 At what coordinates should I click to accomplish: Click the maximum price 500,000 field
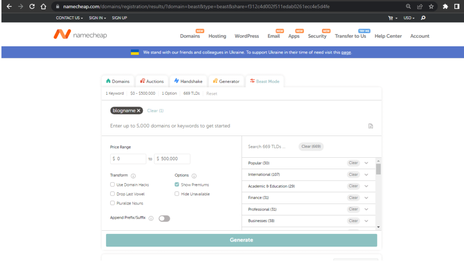(x=172, y=159)
